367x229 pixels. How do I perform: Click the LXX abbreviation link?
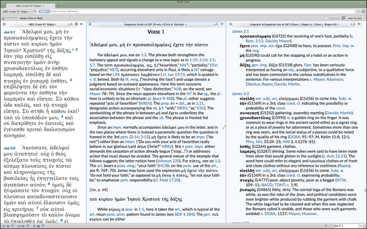click(x=116, y=75)
